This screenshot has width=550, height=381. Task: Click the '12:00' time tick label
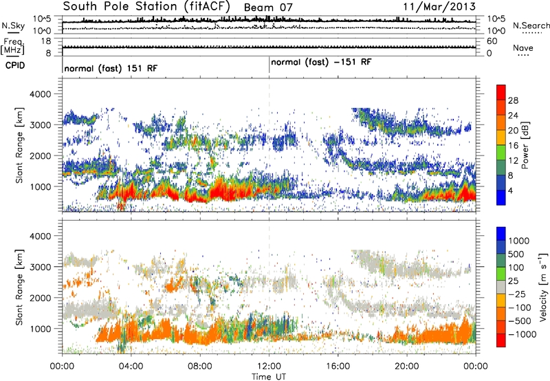269,367
